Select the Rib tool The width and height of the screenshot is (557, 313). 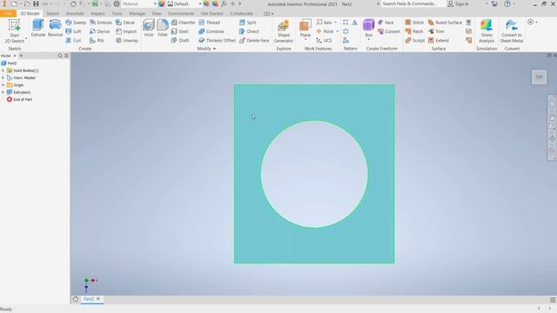tap(97, 41)
